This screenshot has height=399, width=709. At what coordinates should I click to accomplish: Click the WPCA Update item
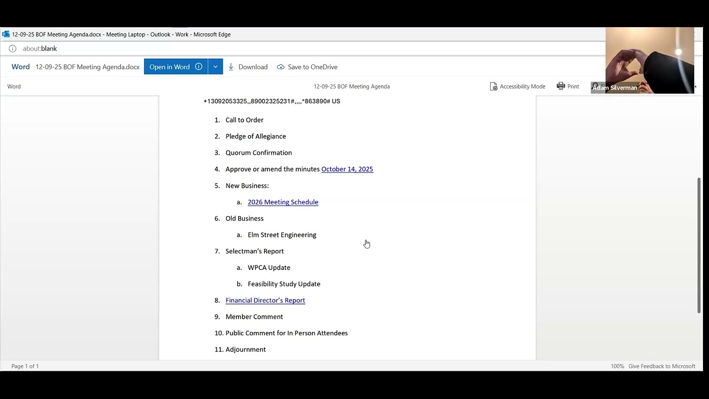pos(269,268)
